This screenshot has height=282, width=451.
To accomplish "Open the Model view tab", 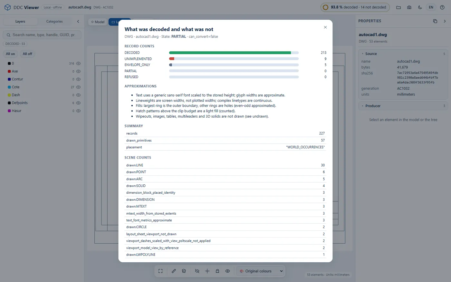I will [x=98, y=22].
